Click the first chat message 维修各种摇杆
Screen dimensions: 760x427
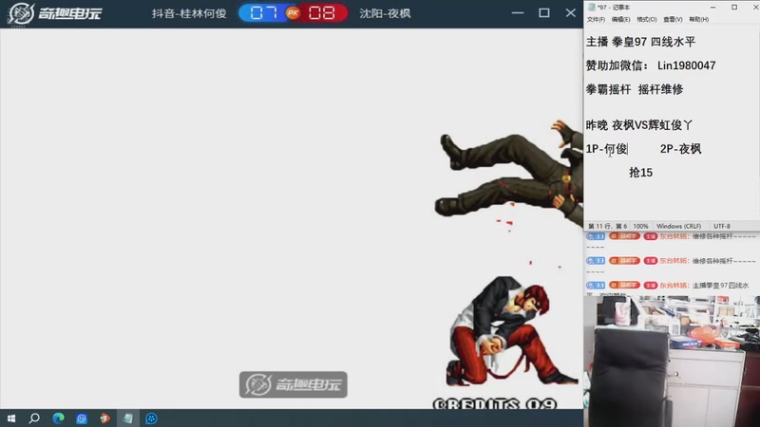point(724,236)
